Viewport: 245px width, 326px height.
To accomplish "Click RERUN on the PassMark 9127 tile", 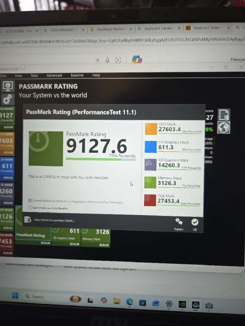I will (8, 127).
